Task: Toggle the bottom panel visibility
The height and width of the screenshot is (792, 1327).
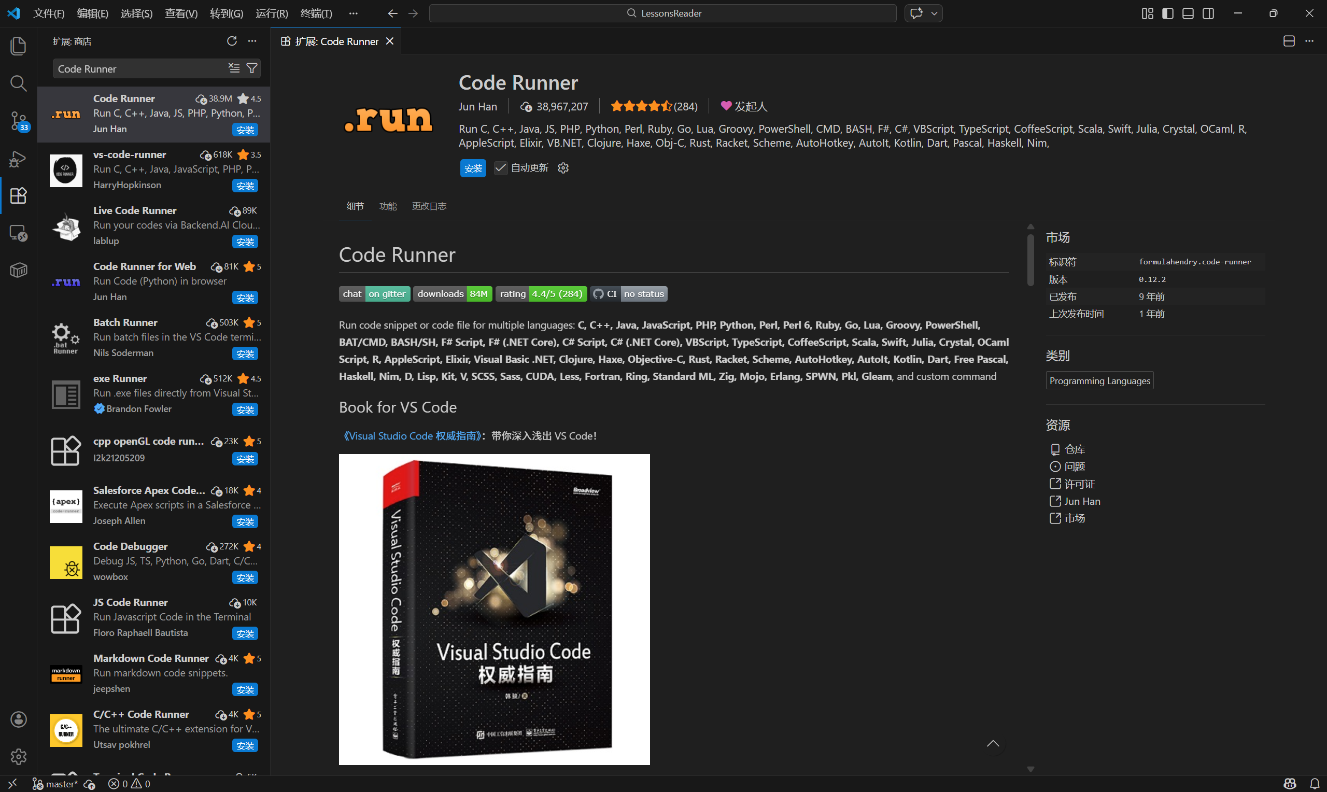Action: pos(1188,13)
